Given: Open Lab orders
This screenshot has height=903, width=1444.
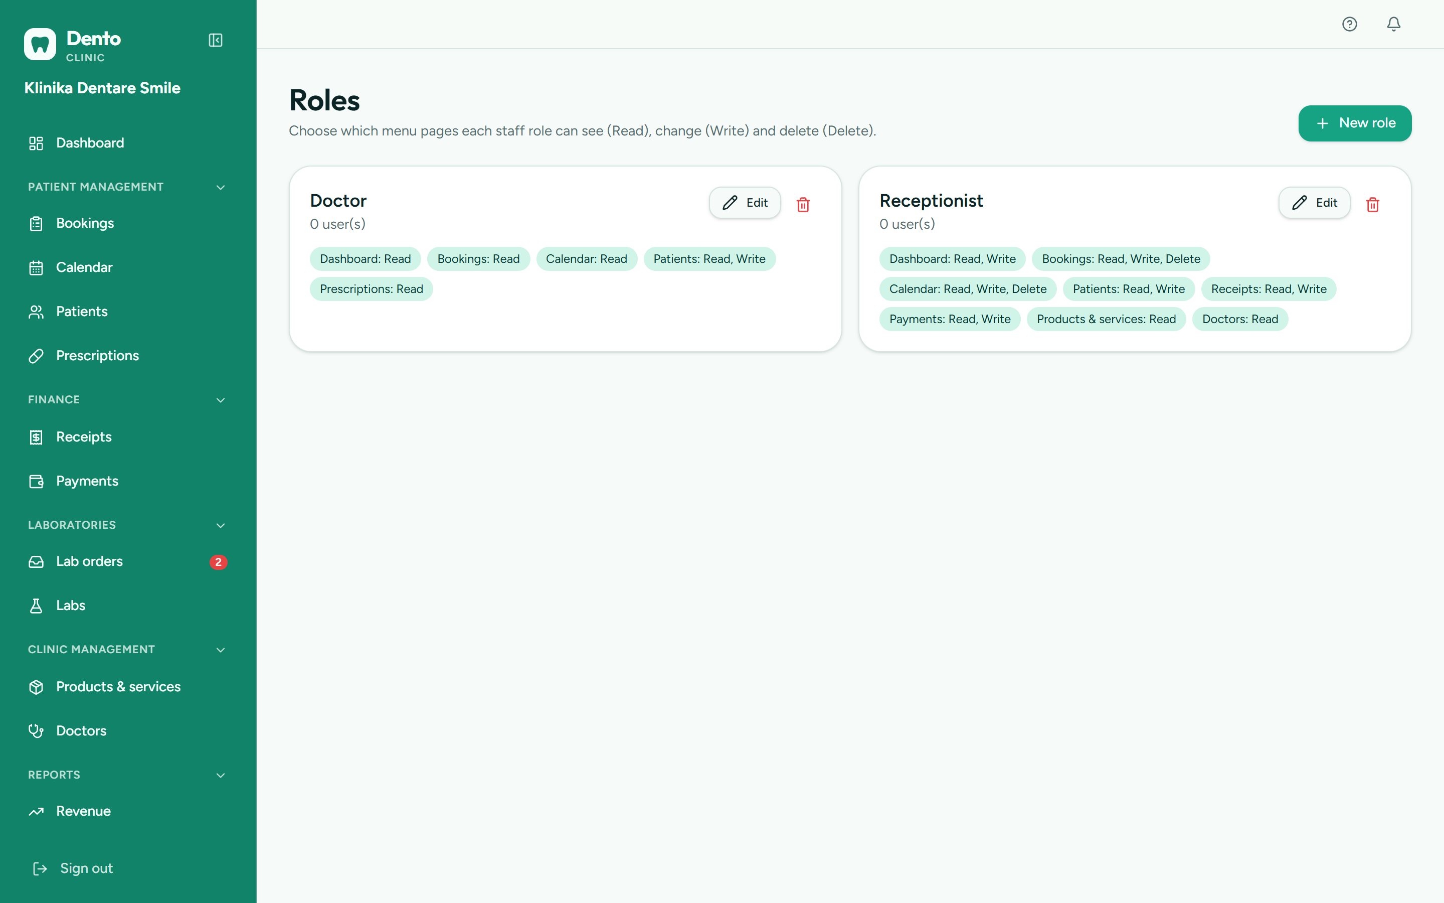Looking at the screenshot, I should click(x=128, y=562).
